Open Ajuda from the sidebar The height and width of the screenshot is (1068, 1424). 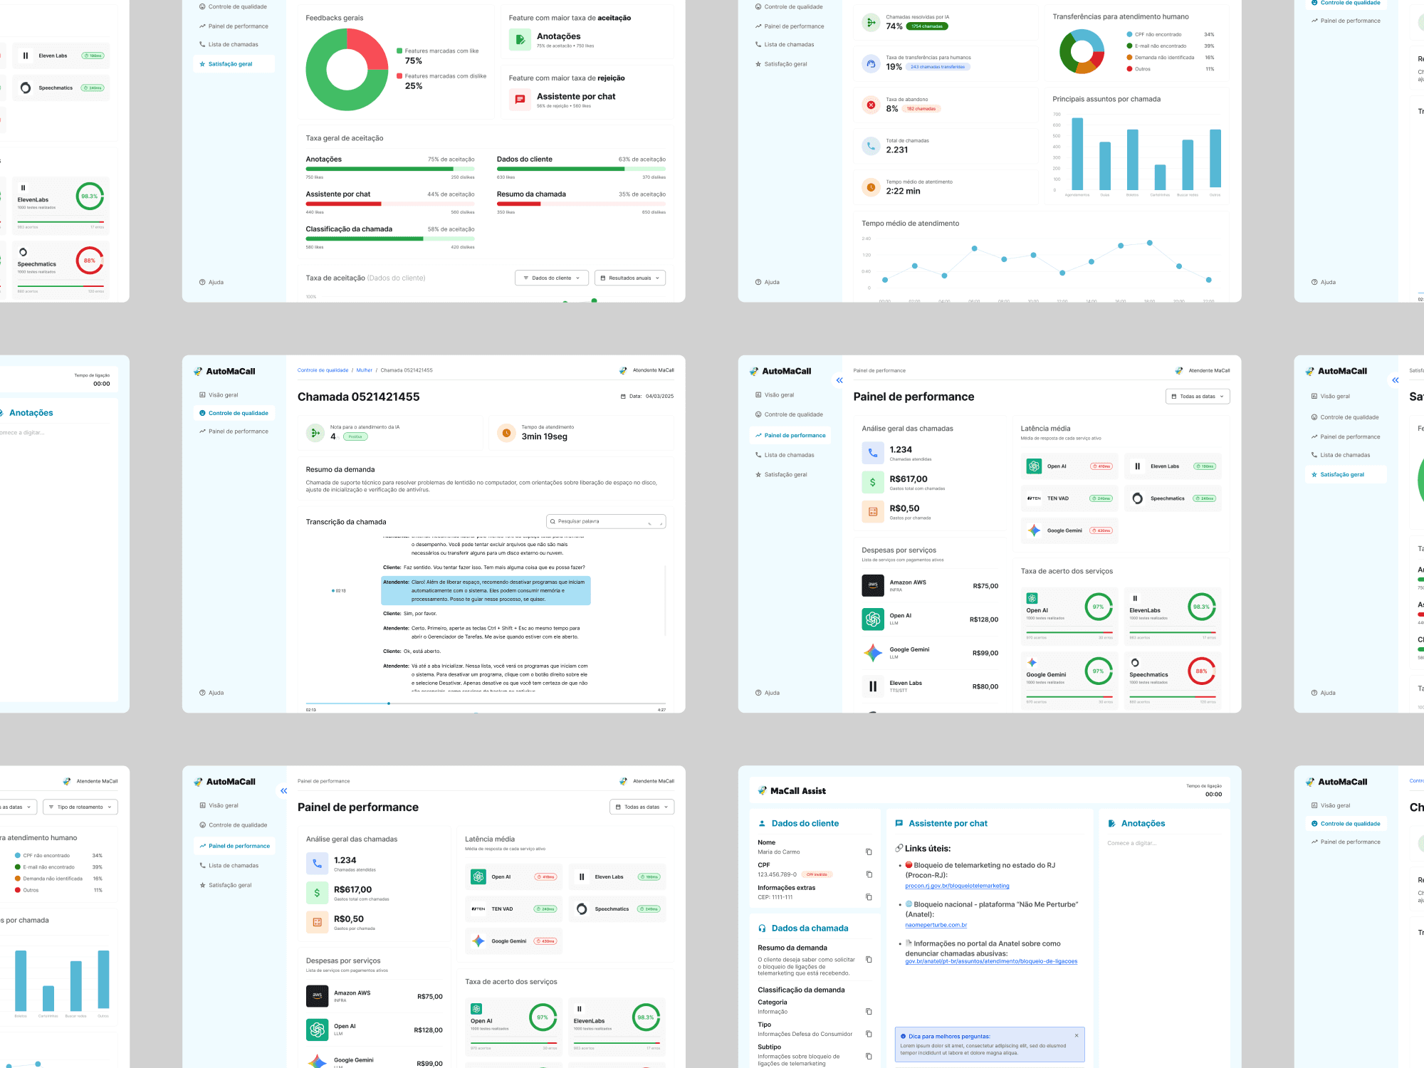770,692
